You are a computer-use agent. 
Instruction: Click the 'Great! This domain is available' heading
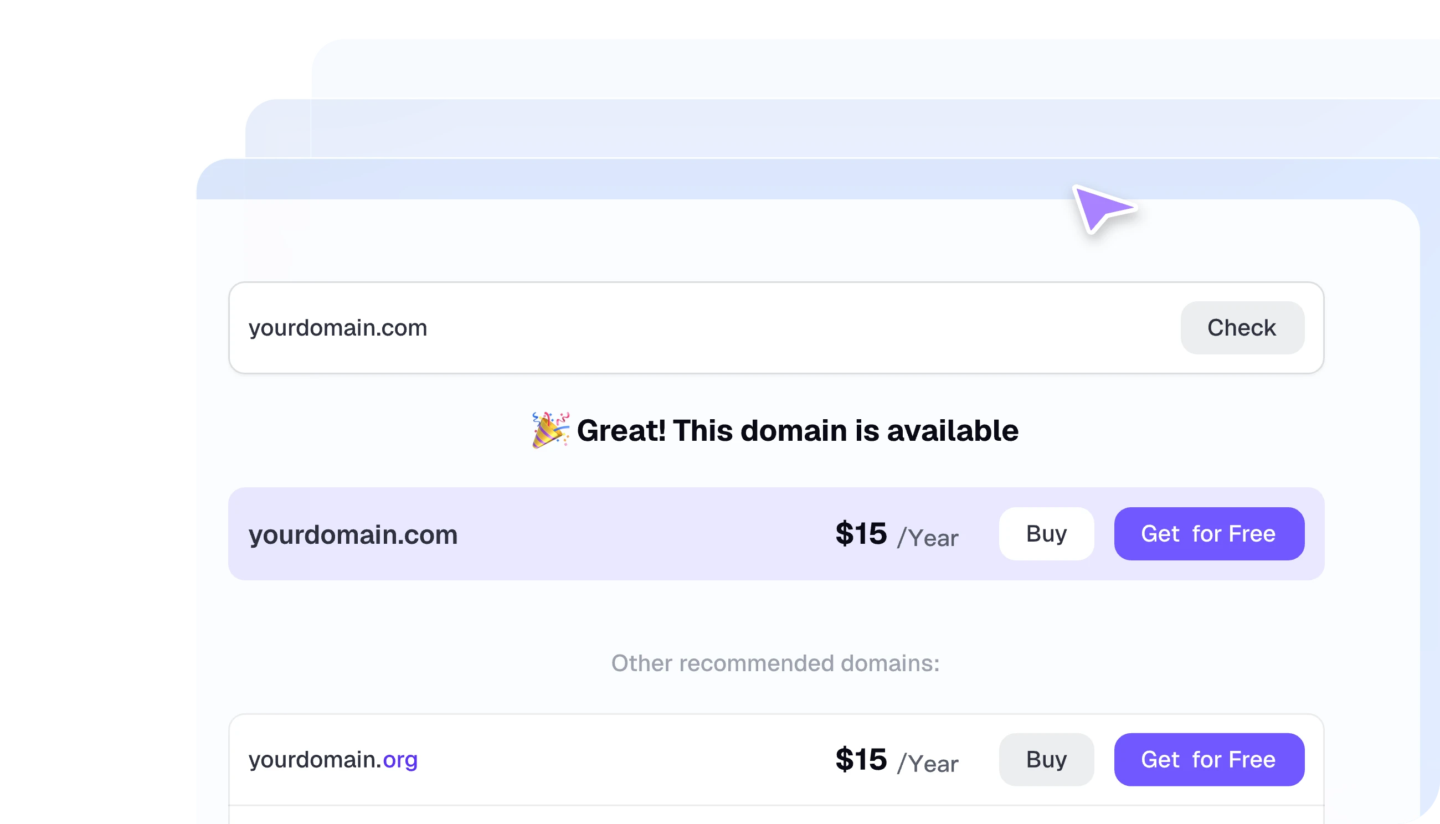798,431
